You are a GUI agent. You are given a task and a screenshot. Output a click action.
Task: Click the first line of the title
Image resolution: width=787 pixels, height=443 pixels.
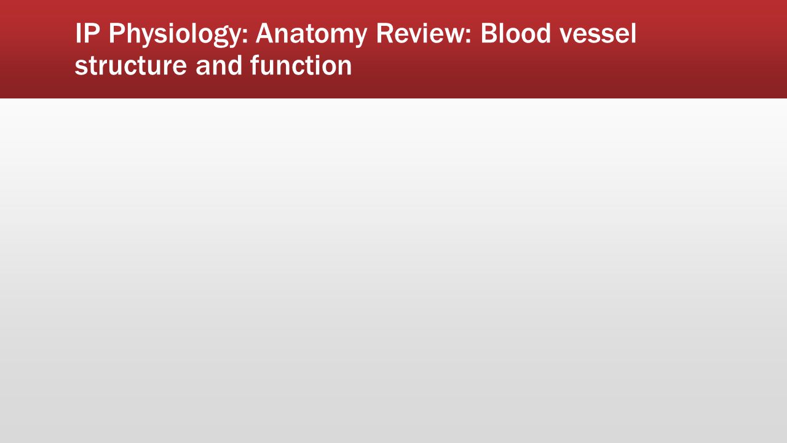click(x=355, y=34)
